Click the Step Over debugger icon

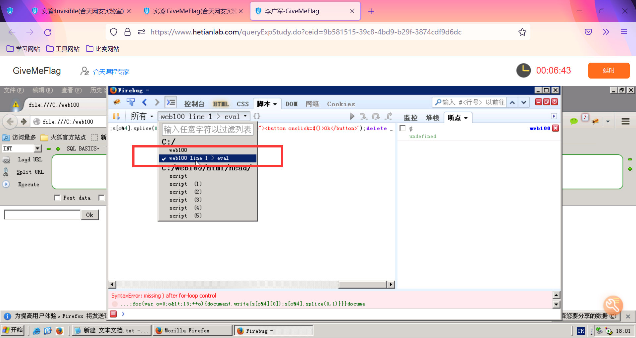tap(376, 116)
